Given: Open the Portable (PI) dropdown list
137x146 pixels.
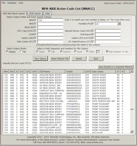Looking at the screenshot, I should 119,24.
